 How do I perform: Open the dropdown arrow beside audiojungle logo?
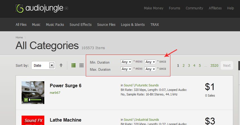pyautogui.click(x=66, y=8)
